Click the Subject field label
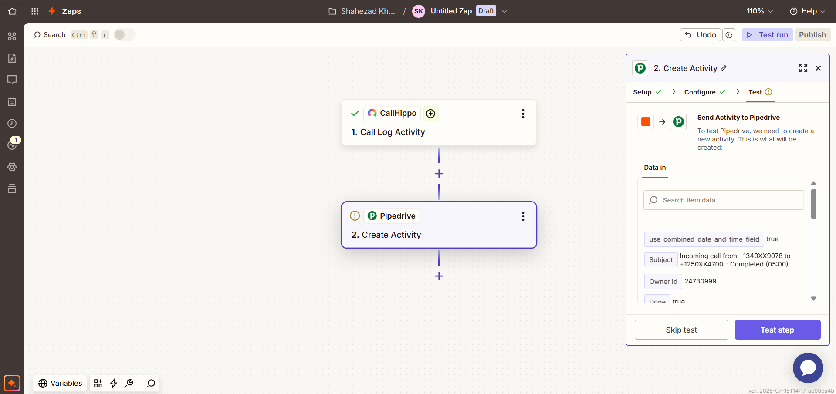The image size is (836, 394). click(x=661, y=260)
